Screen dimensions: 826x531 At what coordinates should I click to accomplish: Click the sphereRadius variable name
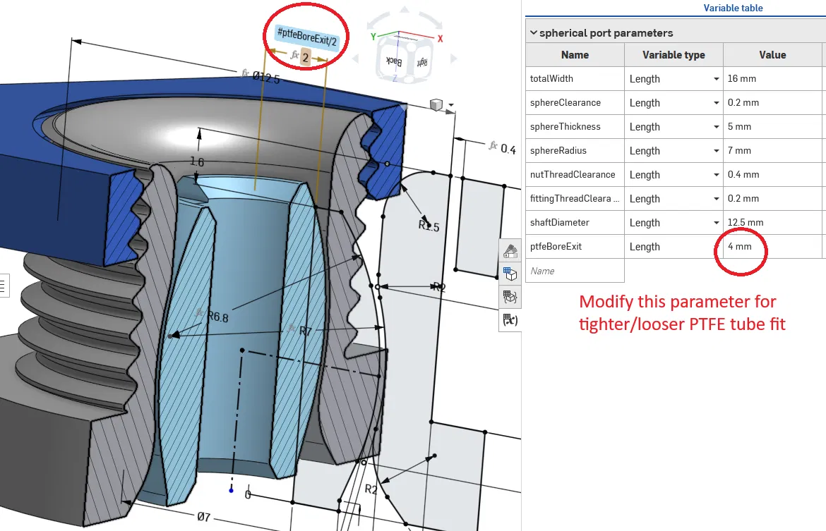558,150
